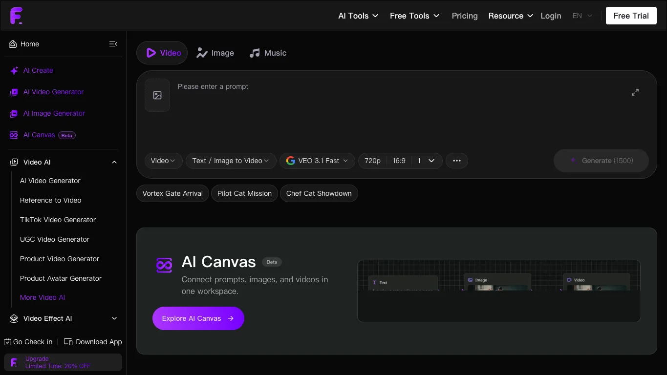Click the Login link

[x=551, y=16]
